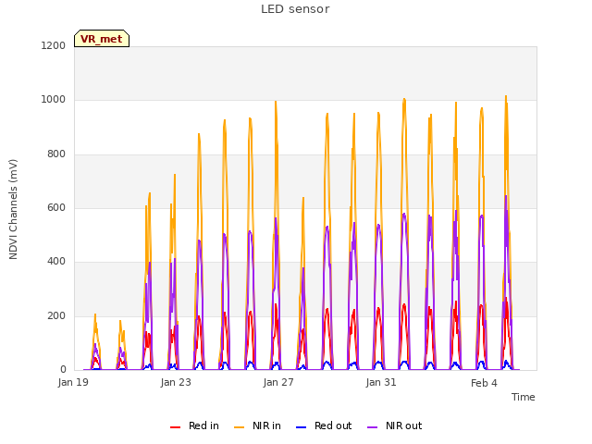Image resolution: width=592 pixels, height=444 pixels.
Task: Click the 400 y-axis tick label
Action: point(56,261)
